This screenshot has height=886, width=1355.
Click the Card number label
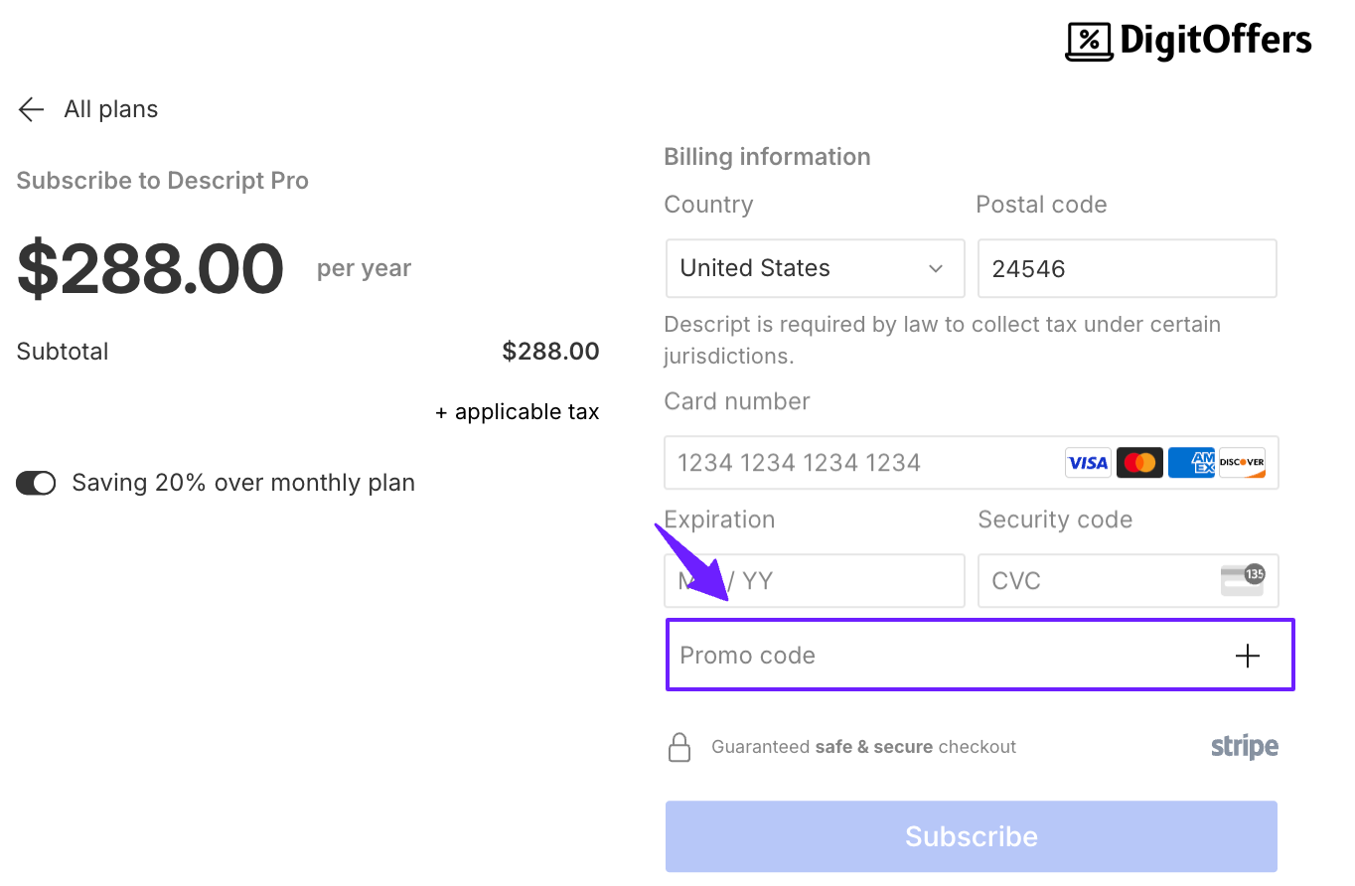[x=737, y=401]
